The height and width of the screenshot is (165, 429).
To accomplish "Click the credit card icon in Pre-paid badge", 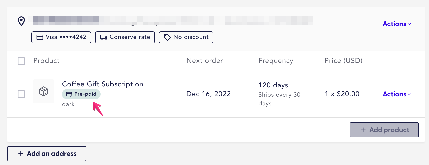I will [69, 94].
